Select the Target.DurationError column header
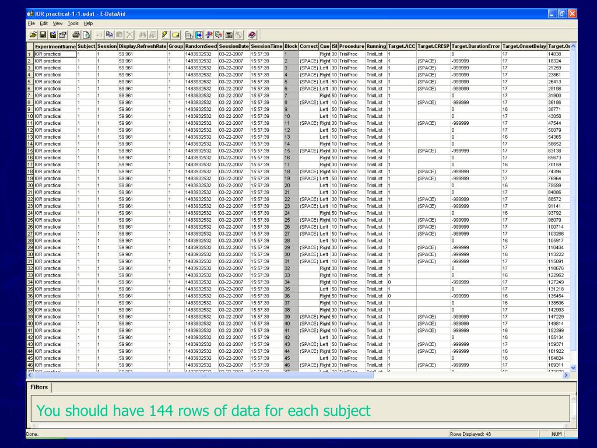Screen dimensions: 597x448 pos(476,47)
